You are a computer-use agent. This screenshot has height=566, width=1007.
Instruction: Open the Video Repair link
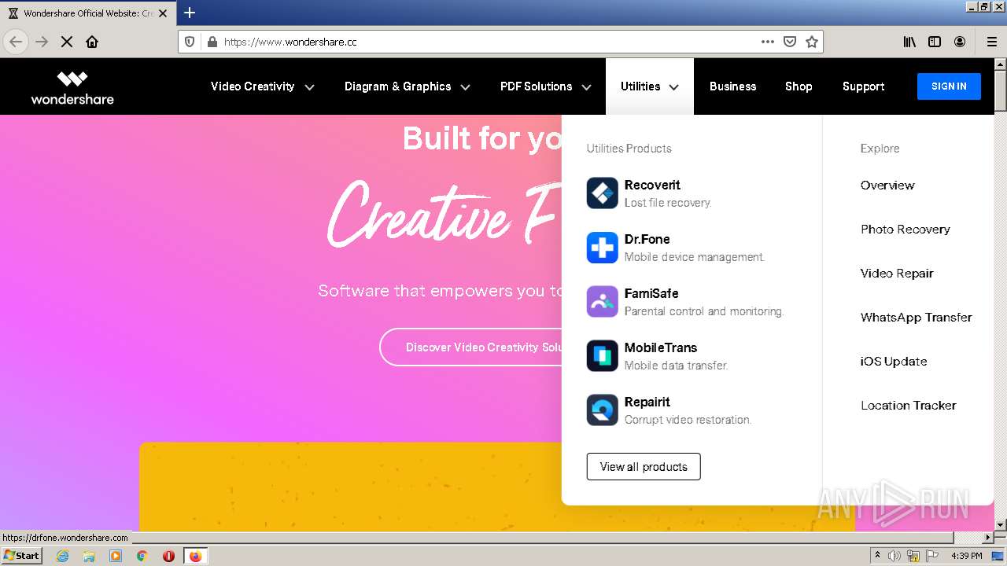pyautogui.click(x=897, y=274)
